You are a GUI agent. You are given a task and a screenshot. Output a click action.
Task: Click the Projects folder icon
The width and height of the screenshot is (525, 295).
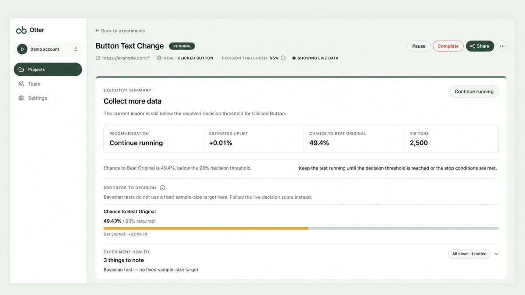click(21, 69)
